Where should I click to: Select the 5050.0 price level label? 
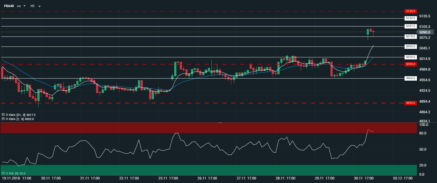[410, 46]
